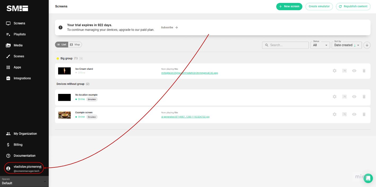Open Apps in the sidebar
The width and height of the screenshot is (376, 187).
[14, 67]
